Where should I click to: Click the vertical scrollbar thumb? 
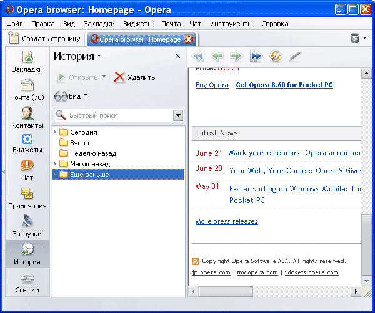tap(366, 245)
